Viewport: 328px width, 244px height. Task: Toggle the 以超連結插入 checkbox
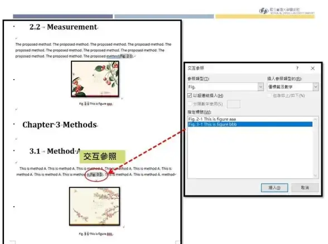(190, 95)
